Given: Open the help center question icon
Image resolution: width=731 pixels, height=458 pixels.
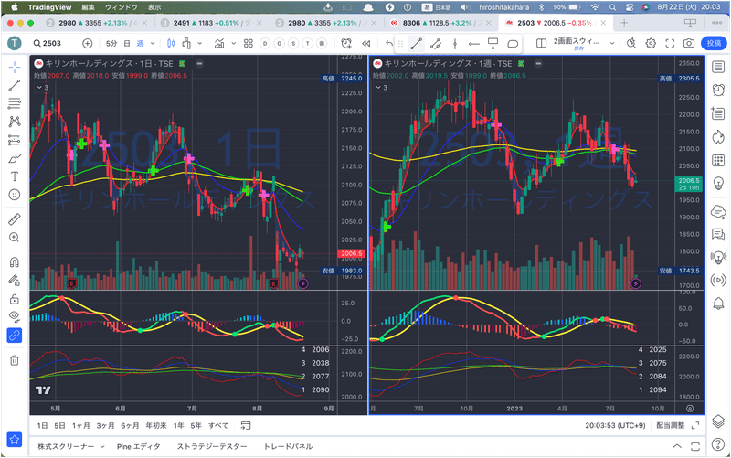Looking at the screenshot, I should click(718, 444).
